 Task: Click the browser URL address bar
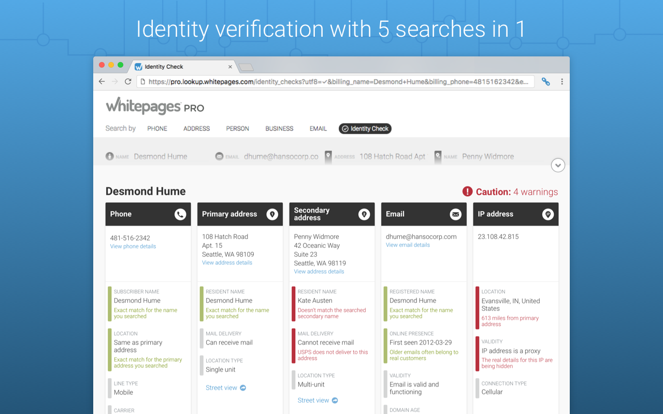335,82
